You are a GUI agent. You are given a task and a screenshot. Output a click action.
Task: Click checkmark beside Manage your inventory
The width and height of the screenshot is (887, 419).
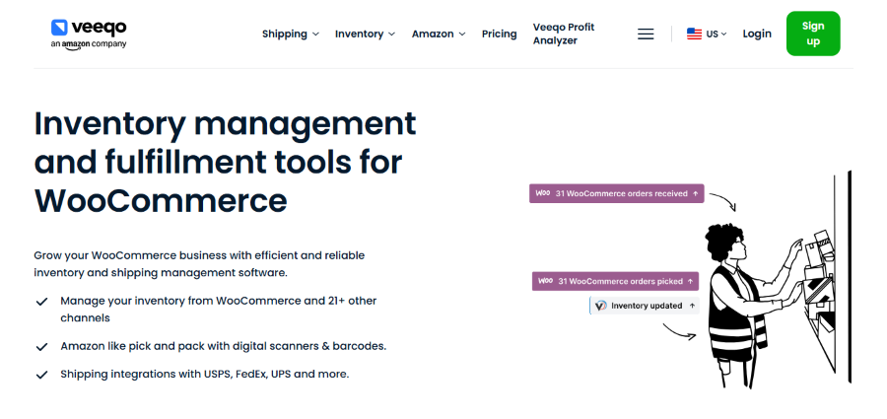(x=41, y=302)
